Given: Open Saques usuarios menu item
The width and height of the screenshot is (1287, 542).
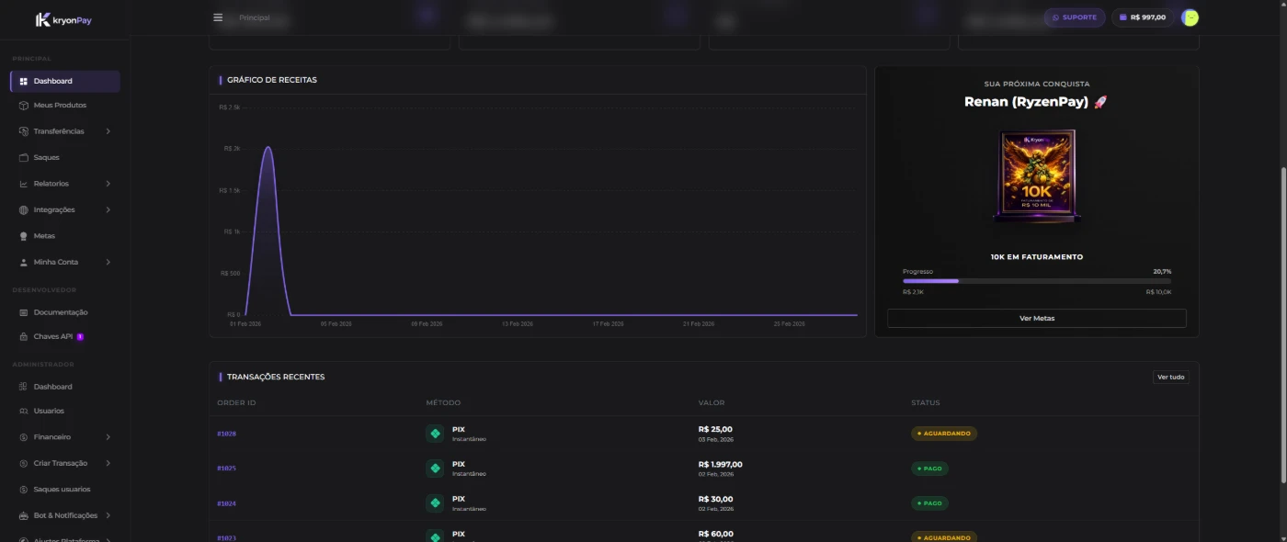Looking at the screenshot, I should (62, 490).
